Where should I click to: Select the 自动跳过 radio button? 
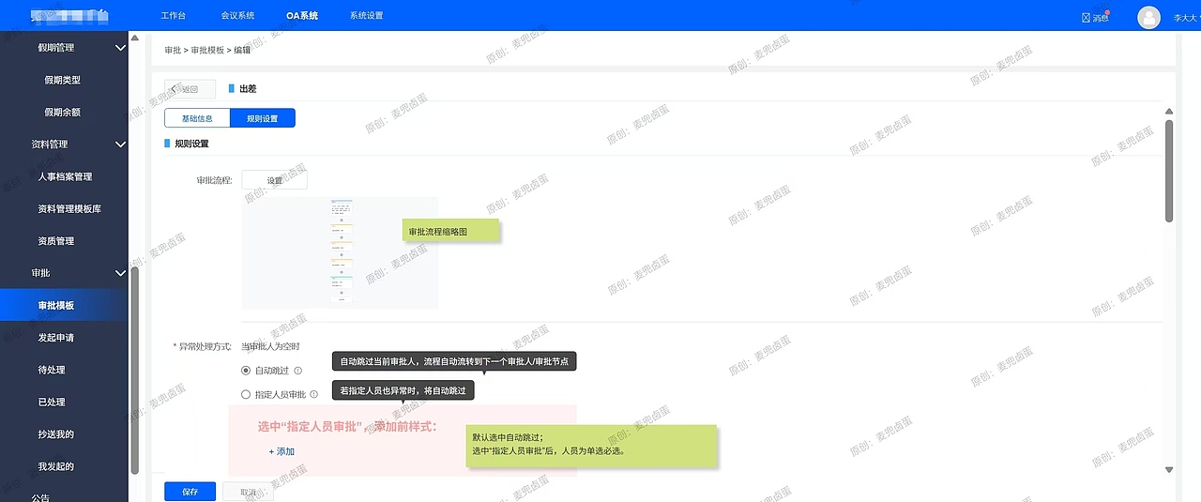[246, 371]
